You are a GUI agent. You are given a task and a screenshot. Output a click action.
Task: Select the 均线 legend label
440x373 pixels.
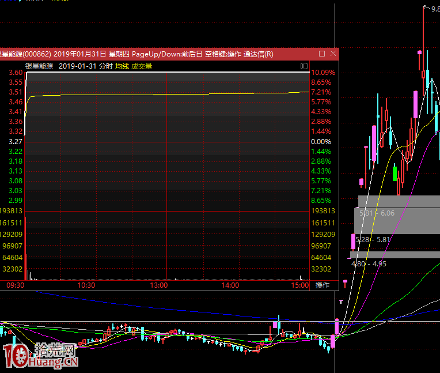[122, 66]
